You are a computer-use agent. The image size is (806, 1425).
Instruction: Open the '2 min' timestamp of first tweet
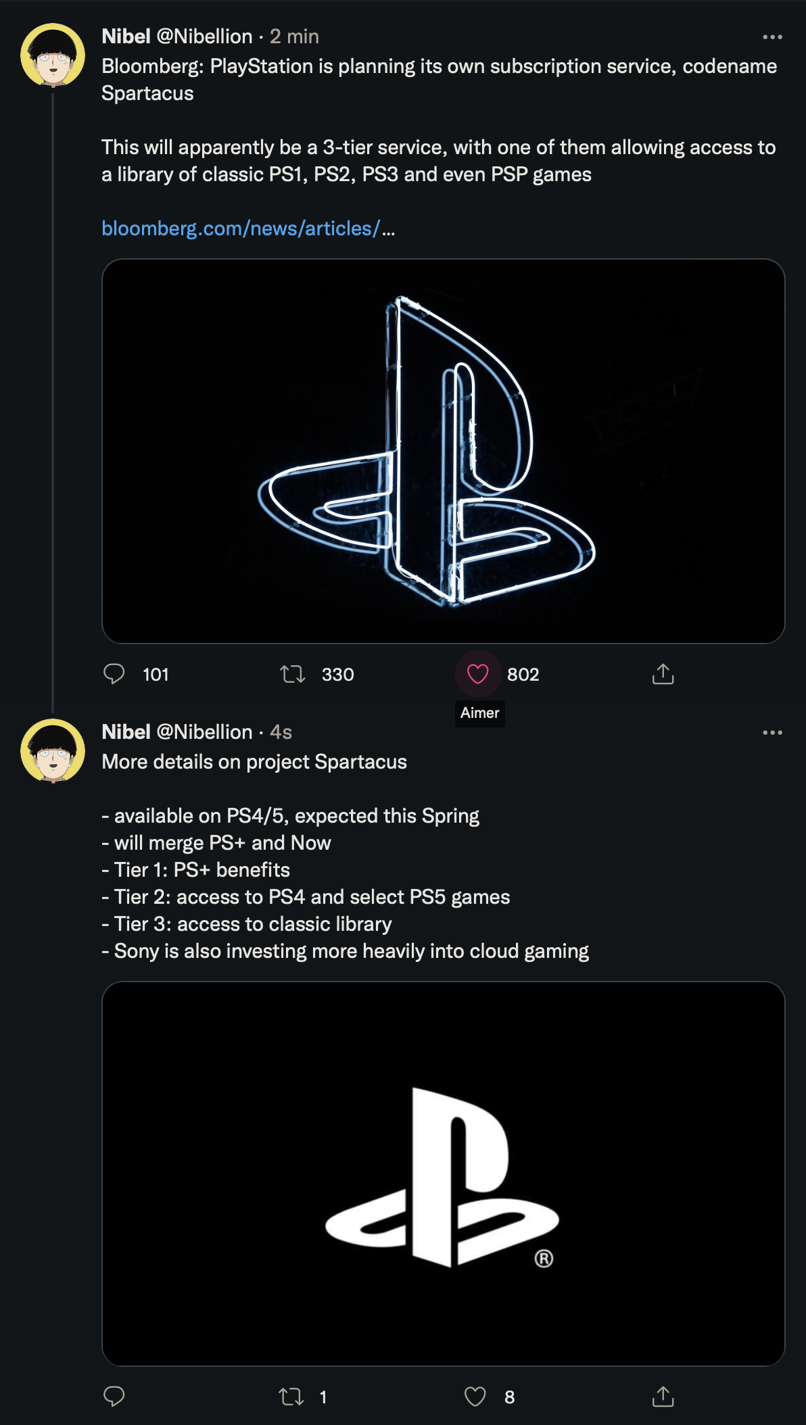click(x=294, y=37)
